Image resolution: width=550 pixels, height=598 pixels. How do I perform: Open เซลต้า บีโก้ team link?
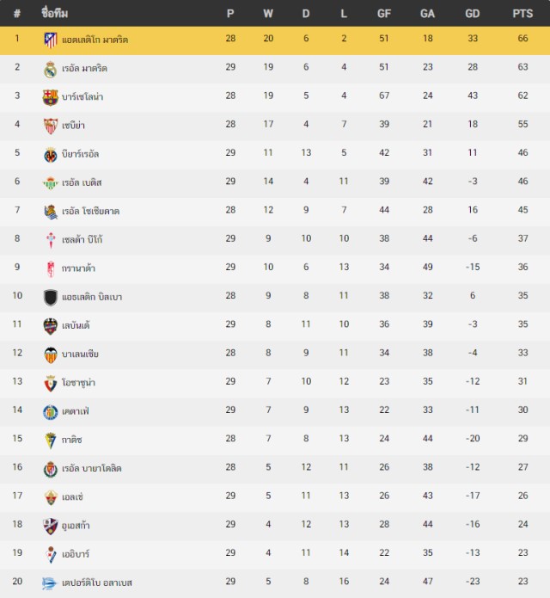click(x=82, y=239)
